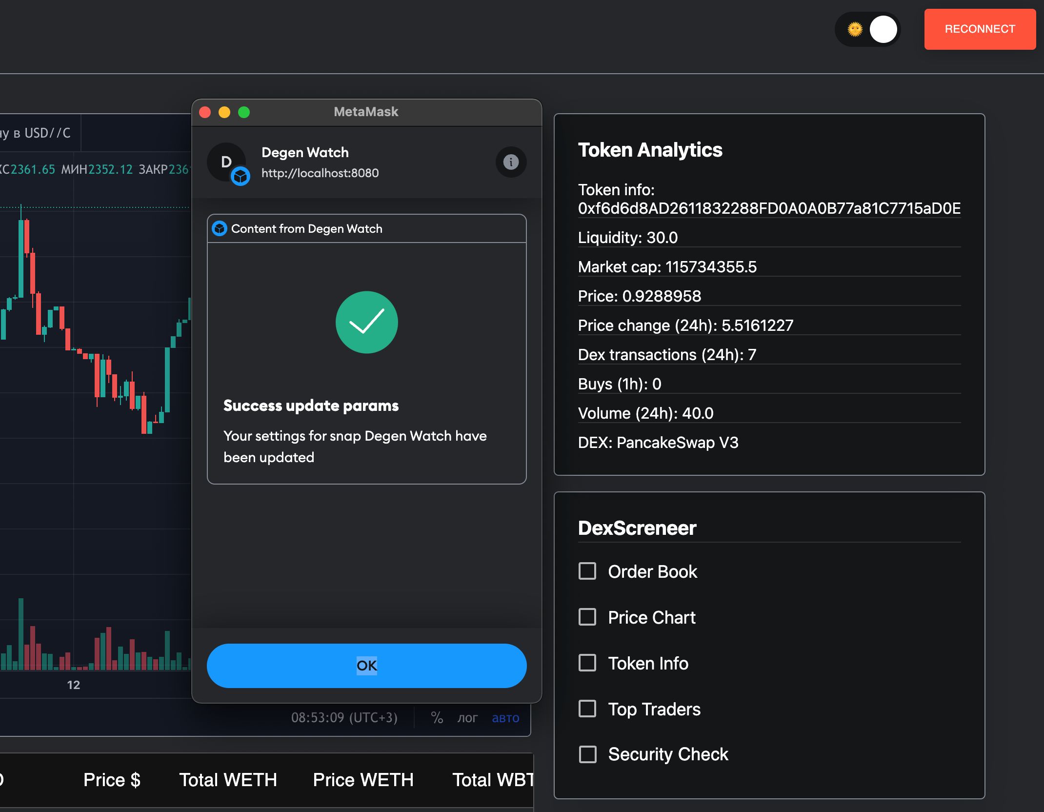Viewport: 1044px width, 812px height.
Task: Expand the Token Info option
Action: (x=587, y=662)
